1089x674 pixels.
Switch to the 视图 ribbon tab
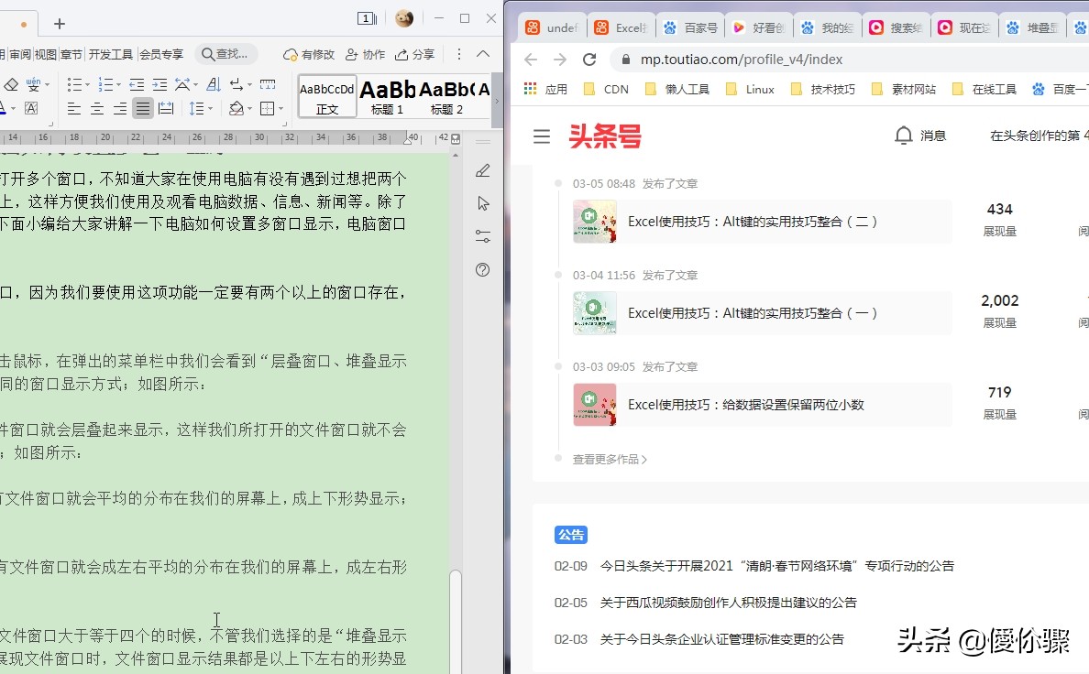(46, 53)
